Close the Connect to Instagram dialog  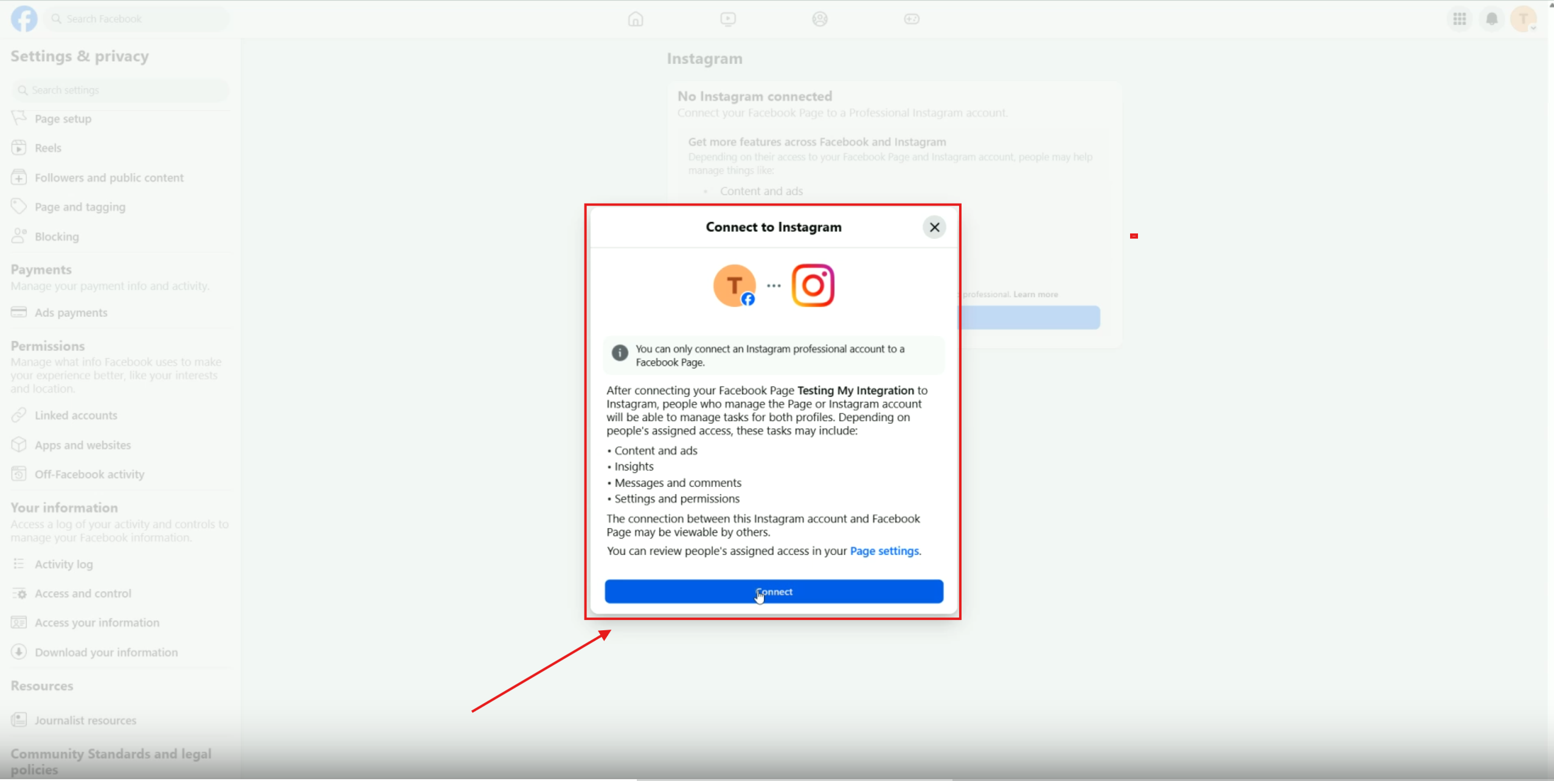tap(934, 227)
